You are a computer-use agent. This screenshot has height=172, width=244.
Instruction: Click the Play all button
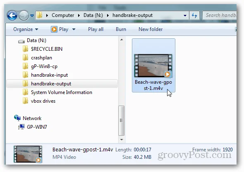click(x=96, y=29)
